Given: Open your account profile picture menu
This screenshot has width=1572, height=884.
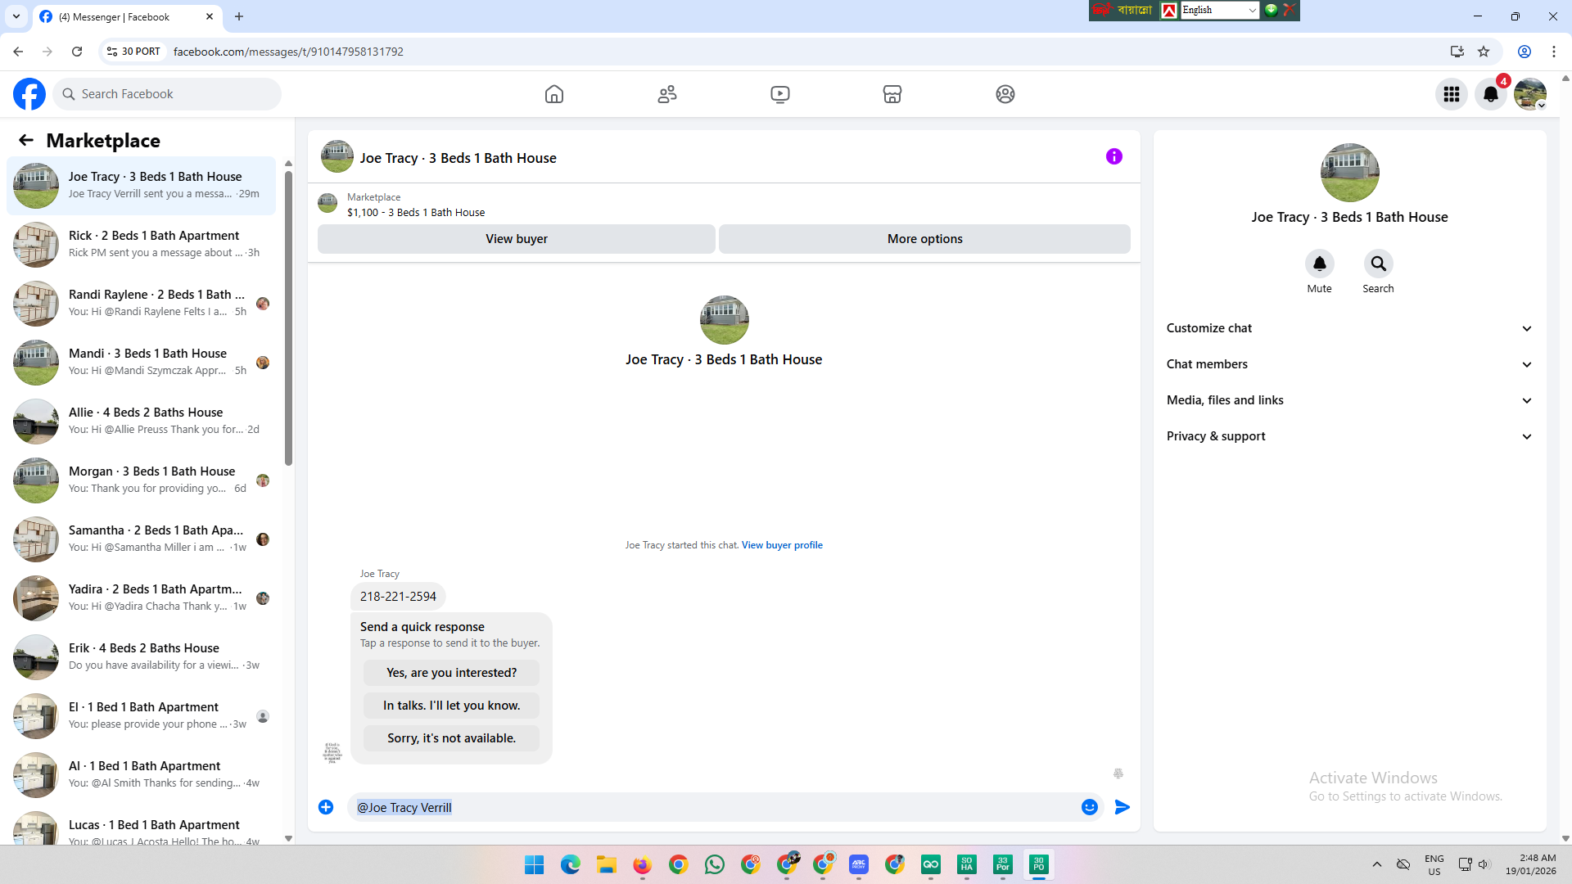Looking at the screenshot, I should (x=1530, y=94).
